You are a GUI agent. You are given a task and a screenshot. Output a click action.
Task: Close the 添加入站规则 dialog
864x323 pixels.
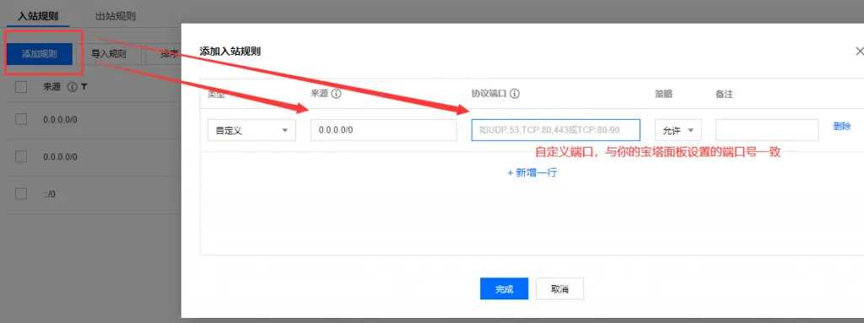point(859,51)
